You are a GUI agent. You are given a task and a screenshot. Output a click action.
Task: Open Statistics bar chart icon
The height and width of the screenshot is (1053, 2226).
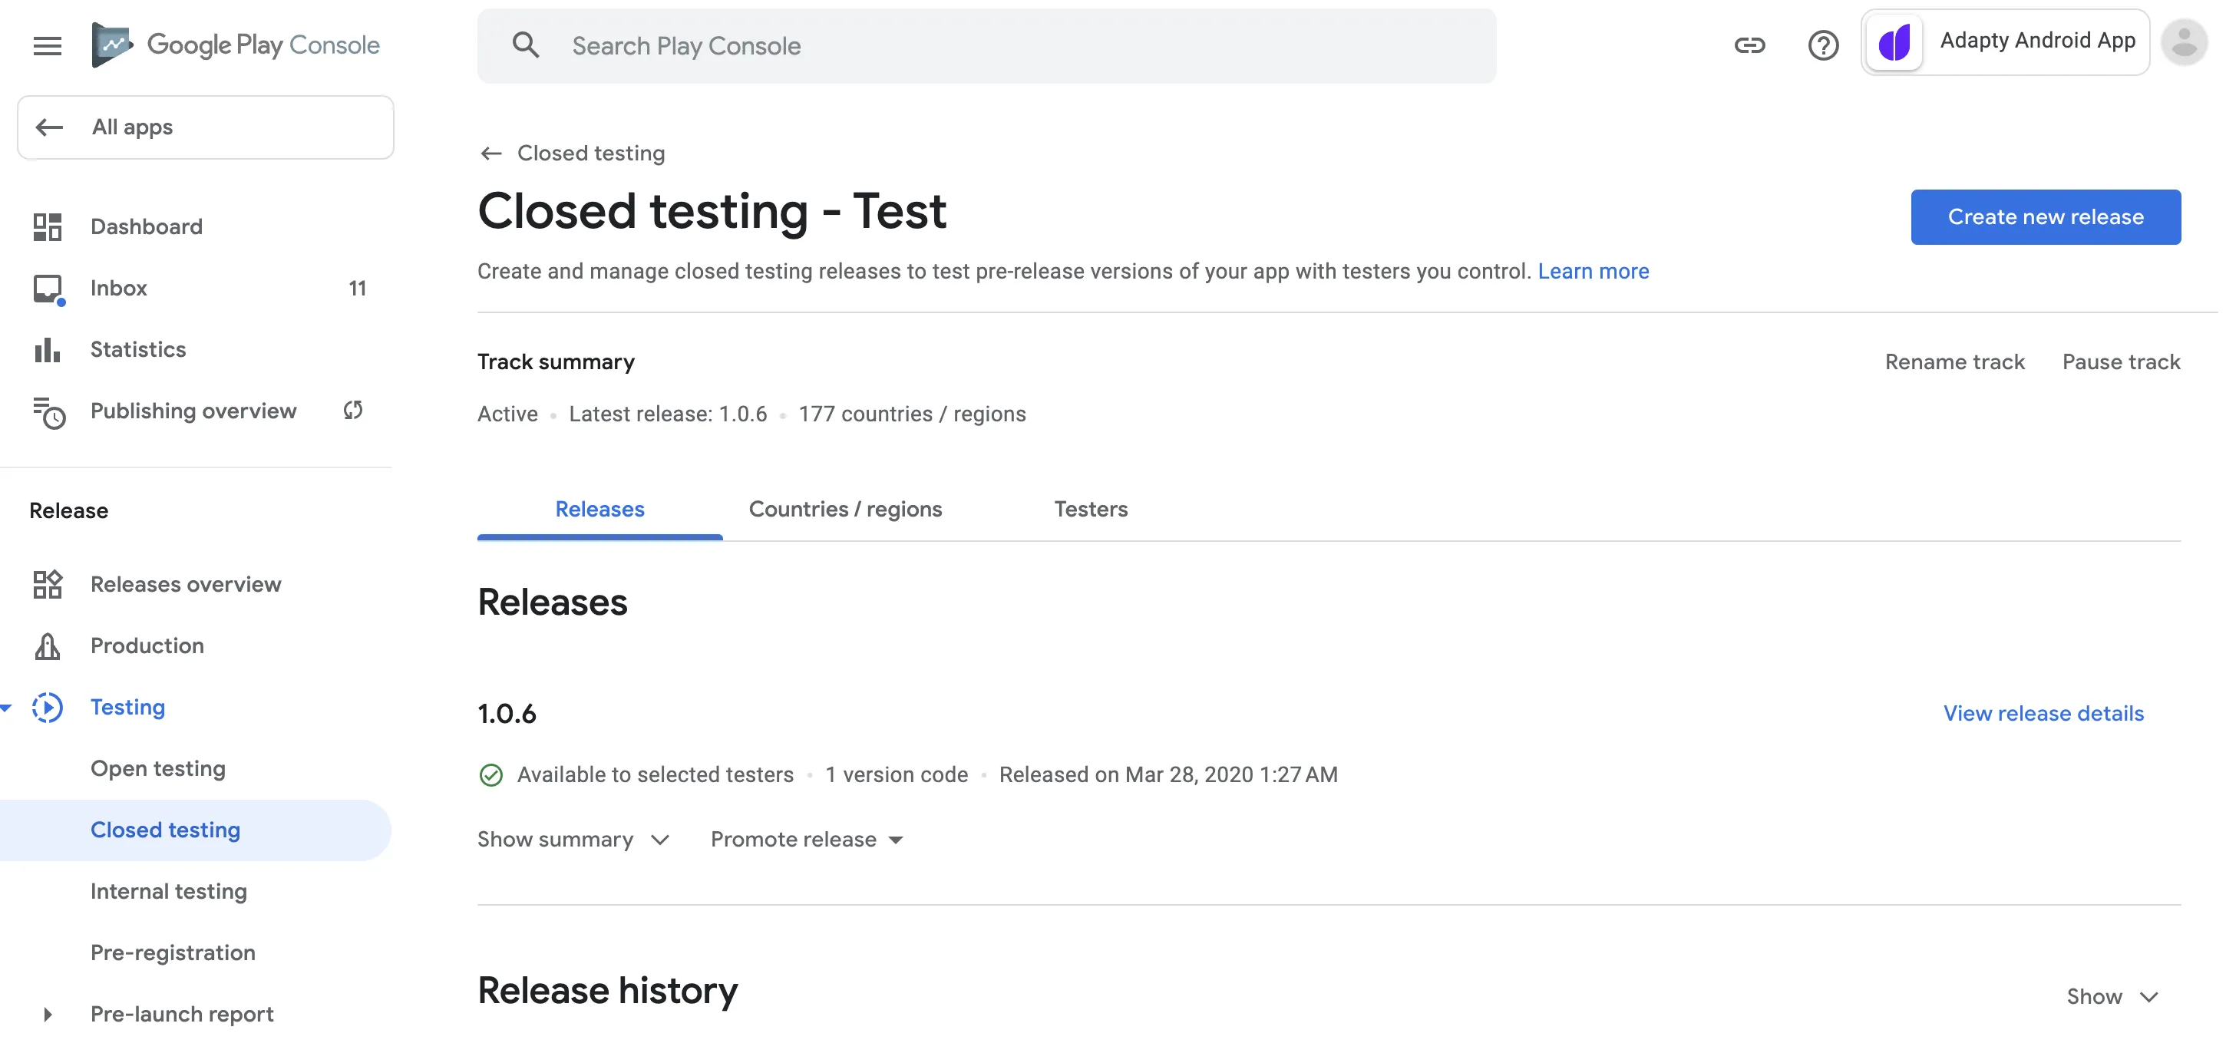tap(47, 350)
